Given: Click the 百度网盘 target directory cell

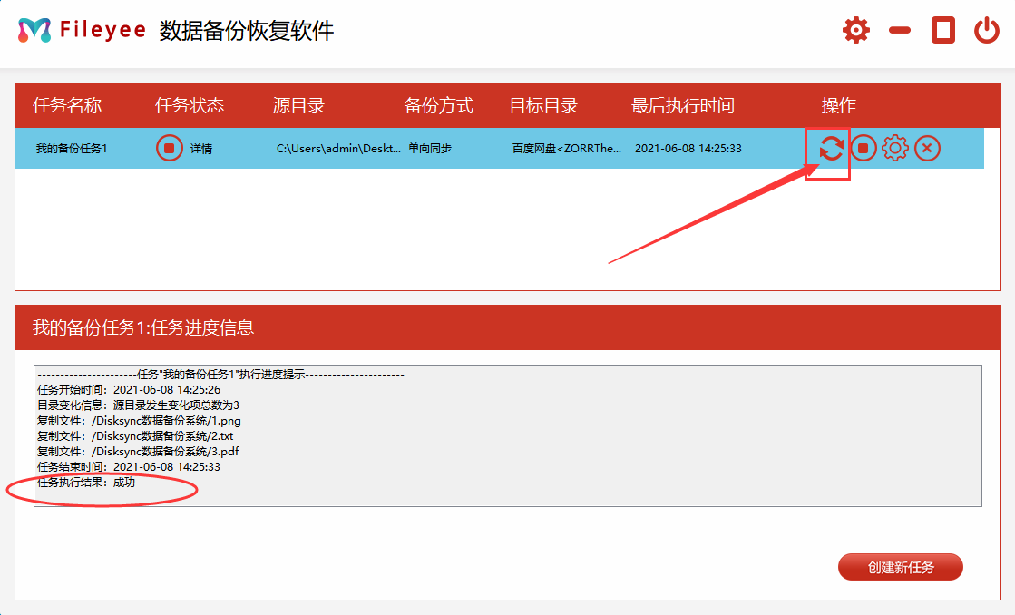Looking at the screenshot, I should [567, 149].
